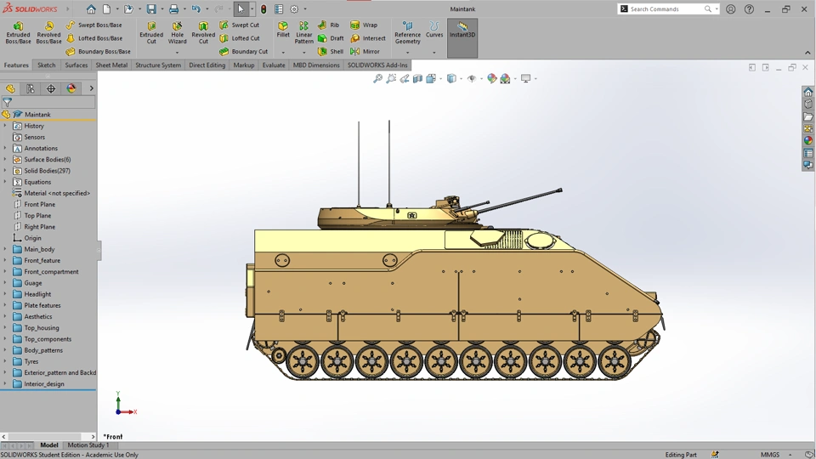Screen dimensions: 816x459
Task: Use the Intersect tool
Action: coord(368,38)
